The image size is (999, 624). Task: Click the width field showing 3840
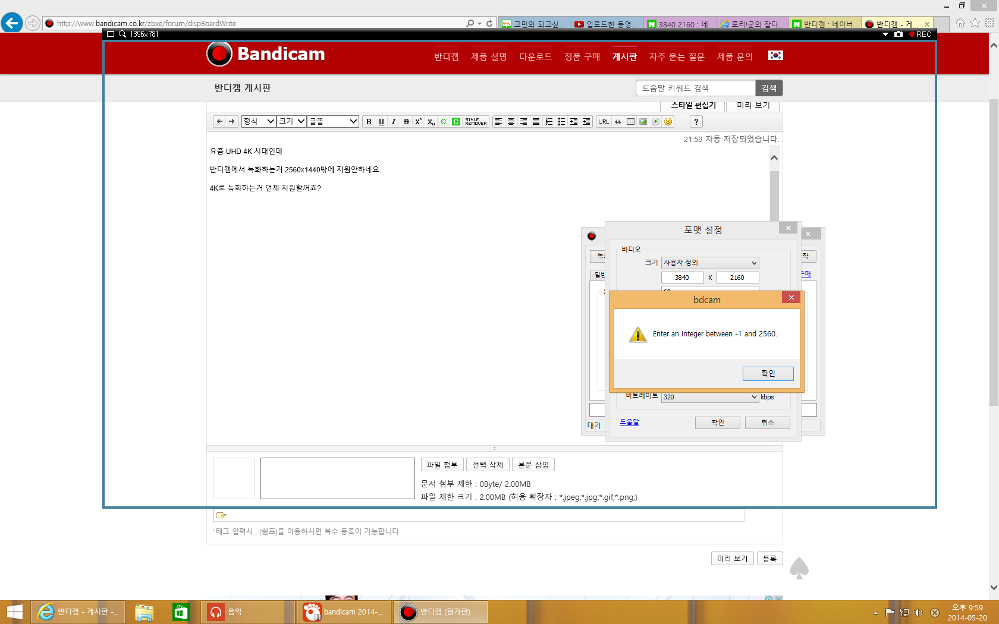(x=682, y=278)
